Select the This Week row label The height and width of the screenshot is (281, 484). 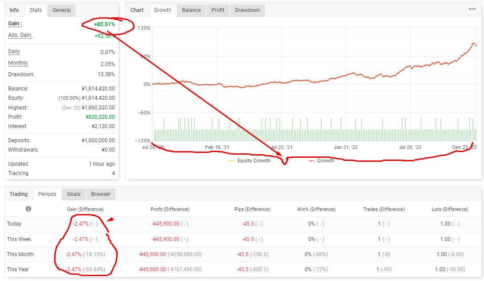19,239
